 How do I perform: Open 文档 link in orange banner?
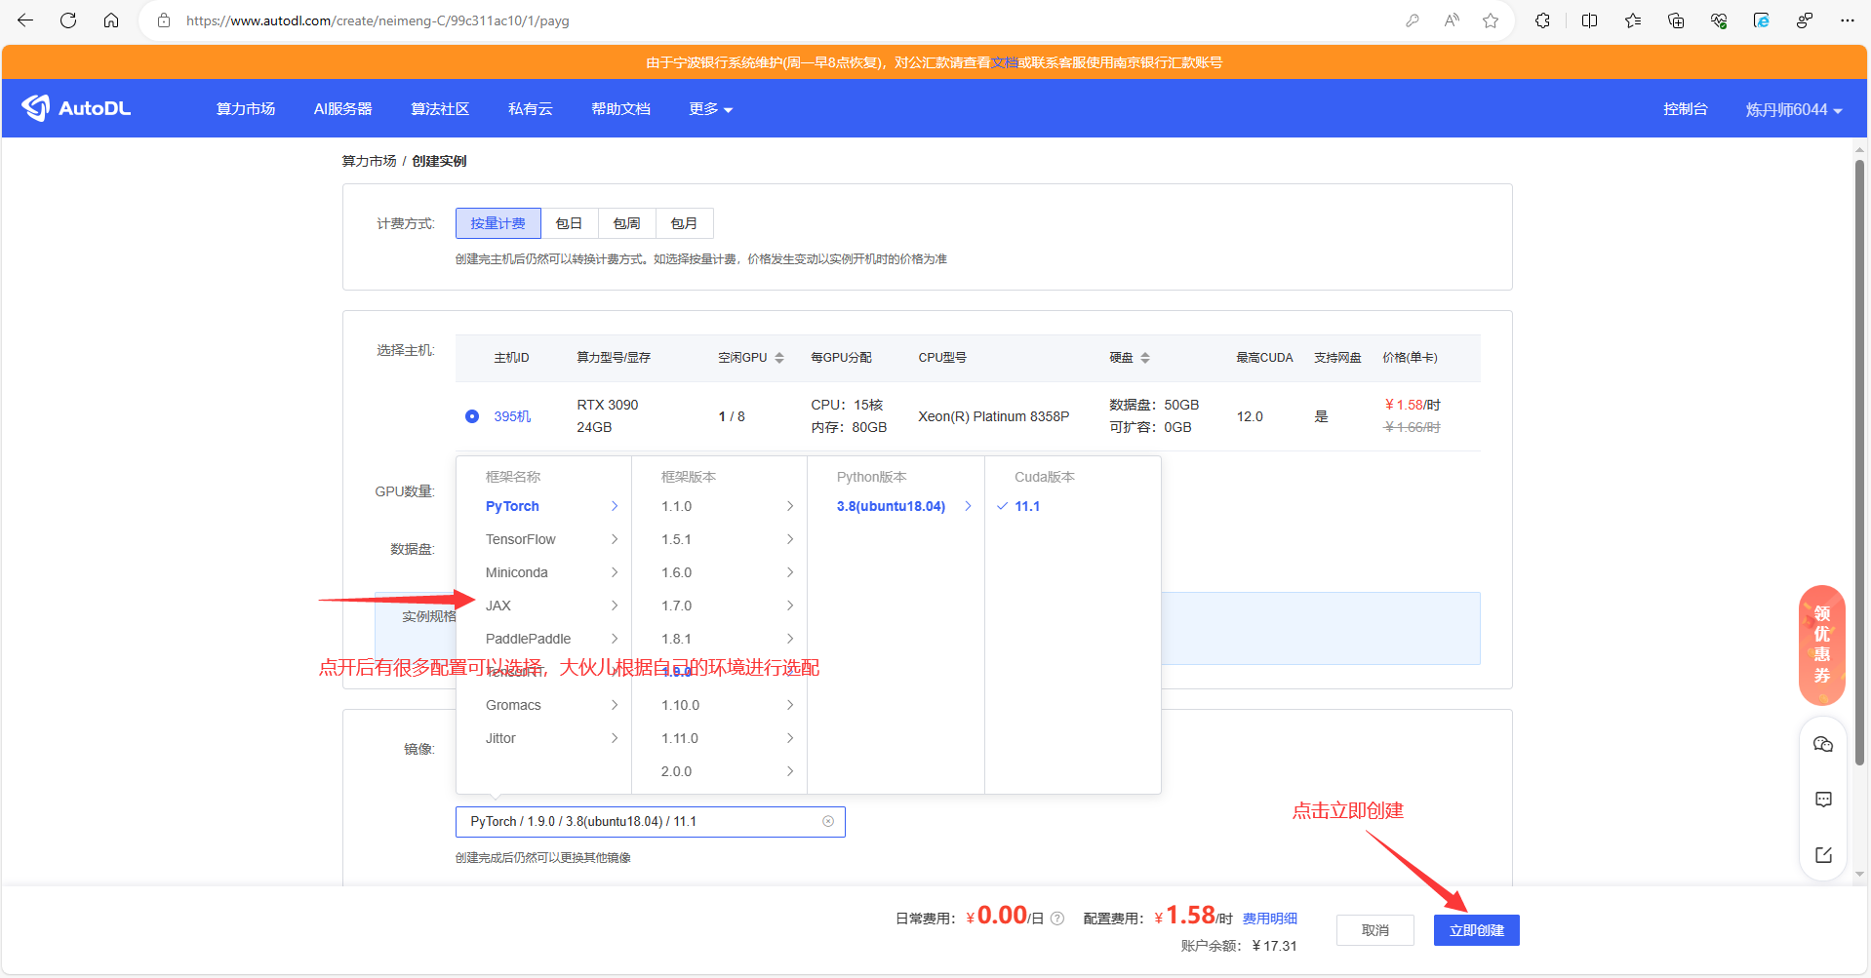click(x=1004, y=62)
